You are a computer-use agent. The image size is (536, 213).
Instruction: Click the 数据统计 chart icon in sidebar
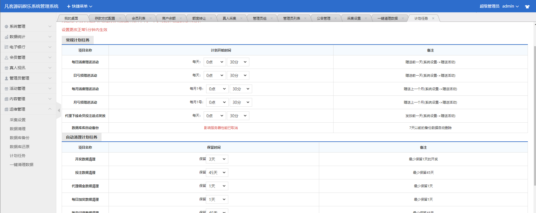click(6, 37)
